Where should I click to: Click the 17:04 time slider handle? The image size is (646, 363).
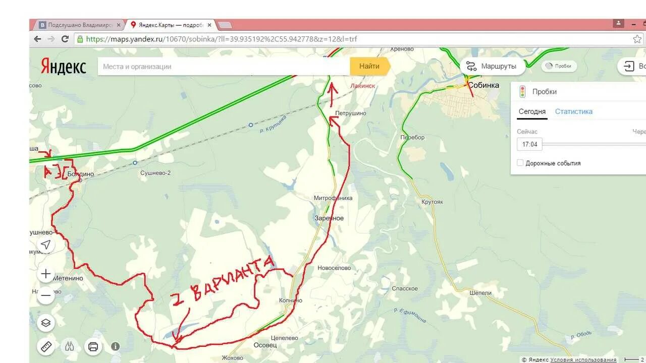point(529,144)
